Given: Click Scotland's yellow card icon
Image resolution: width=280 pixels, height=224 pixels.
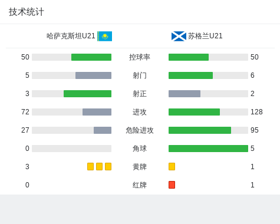Looking at the screenshot, I should click(172, 166).
